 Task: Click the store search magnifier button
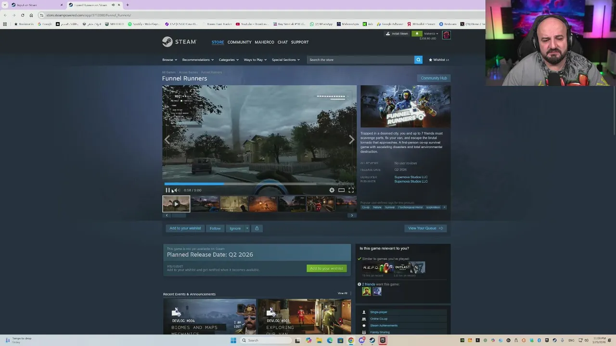click(418, 60)
